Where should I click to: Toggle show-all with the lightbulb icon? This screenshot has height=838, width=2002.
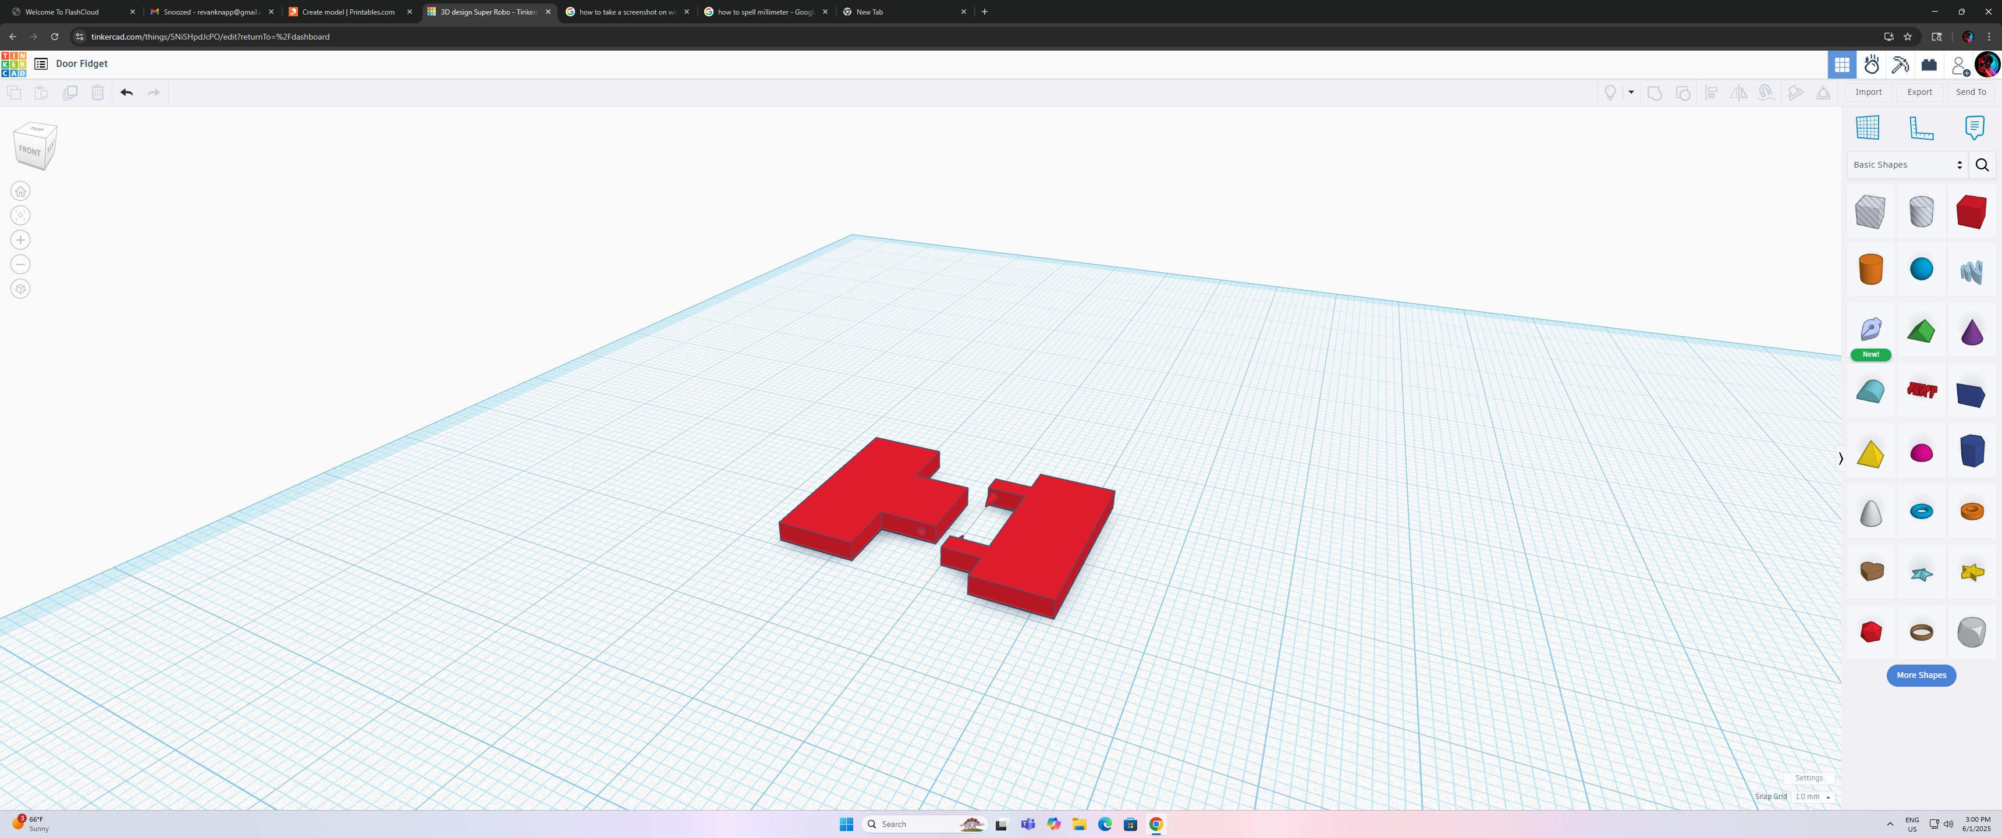[1610, 93]
